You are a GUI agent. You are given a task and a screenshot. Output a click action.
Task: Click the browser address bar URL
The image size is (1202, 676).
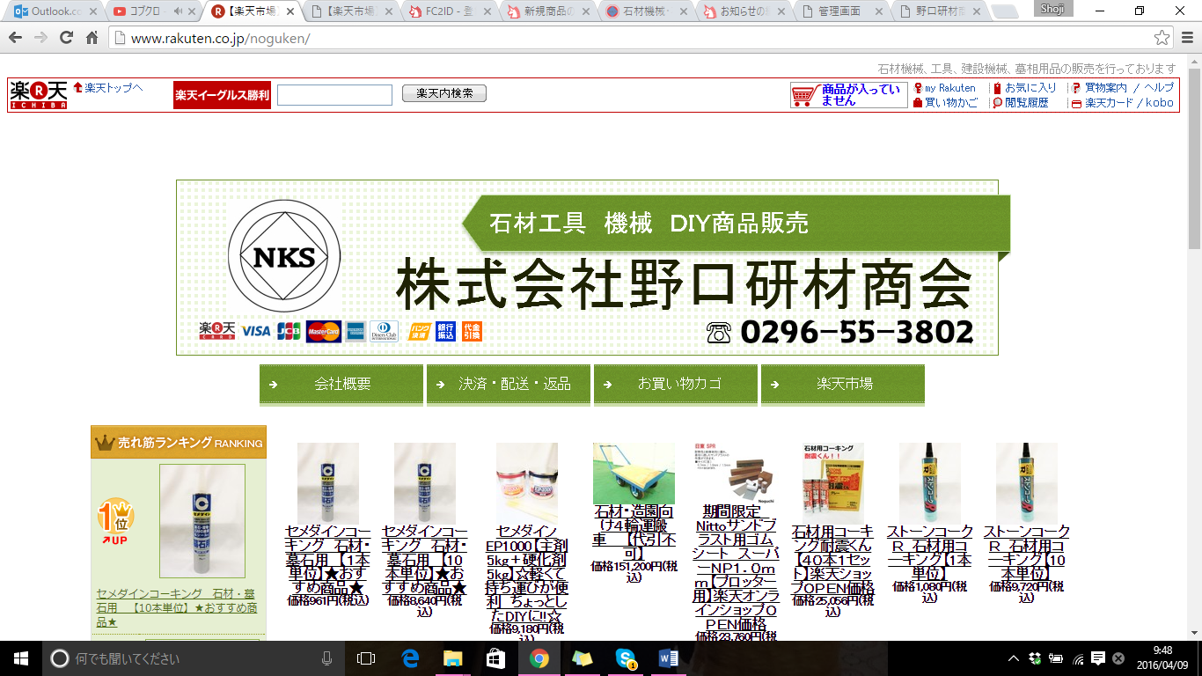220,39
